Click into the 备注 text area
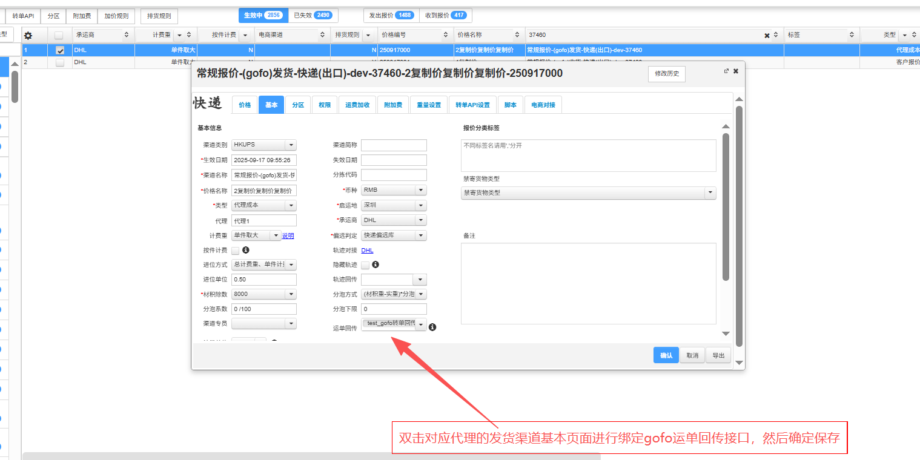This screenshot has height=460, width=920. [589, 283]
